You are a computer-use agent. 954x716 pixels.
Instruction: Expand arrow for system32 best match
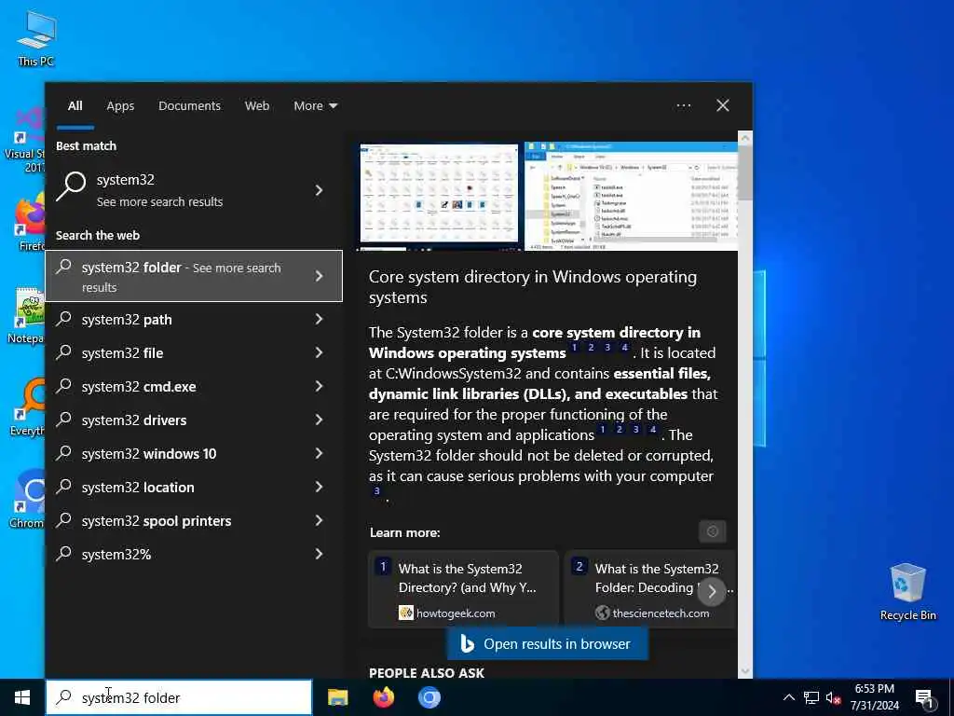[x=319, y=190]
